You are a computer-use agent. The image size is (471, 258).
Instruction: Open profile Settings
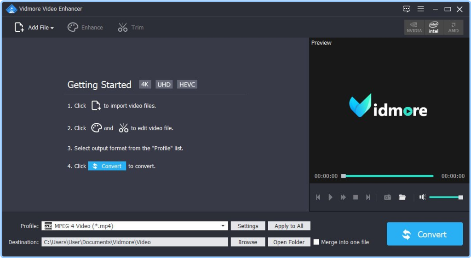pos(248,226)
